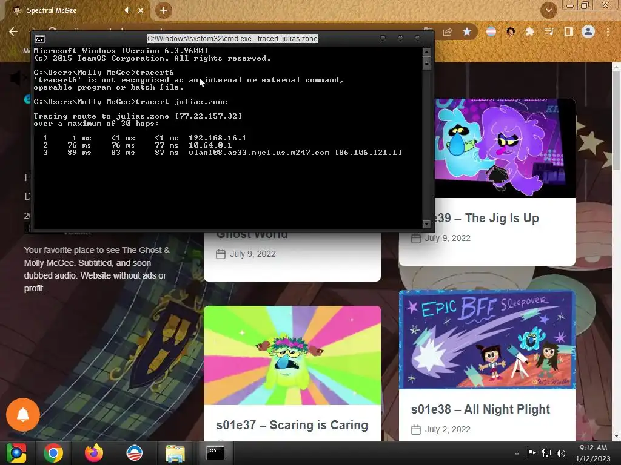The height and width of the screenshot is (465, 621).
Task: Close the Spectral McGee browser tab
Action: (141, 10)
